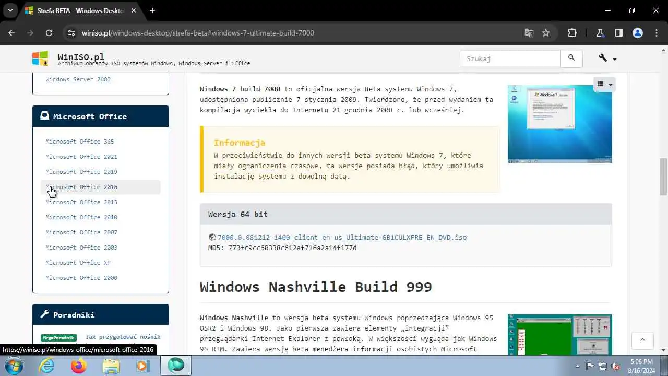Open the Windows Nashville underlined link
The height and width of the screenshot is (376, 668).
tap(234, 318)
